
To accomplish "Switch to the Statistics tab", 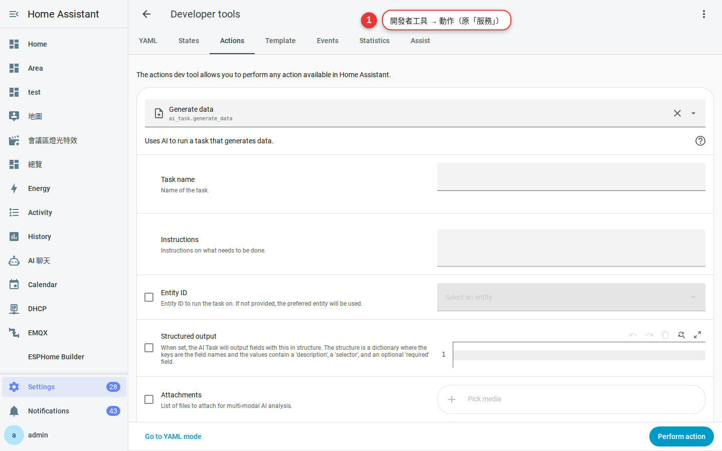I will 375,41.
